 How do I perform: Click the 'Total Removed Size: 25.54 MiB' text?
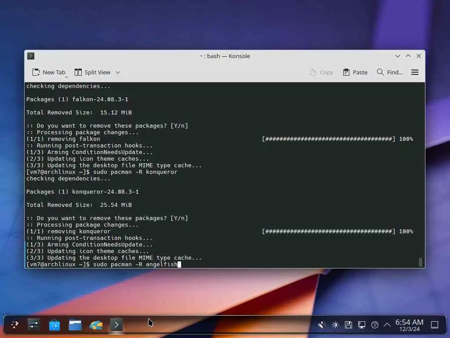click(79, 205)
